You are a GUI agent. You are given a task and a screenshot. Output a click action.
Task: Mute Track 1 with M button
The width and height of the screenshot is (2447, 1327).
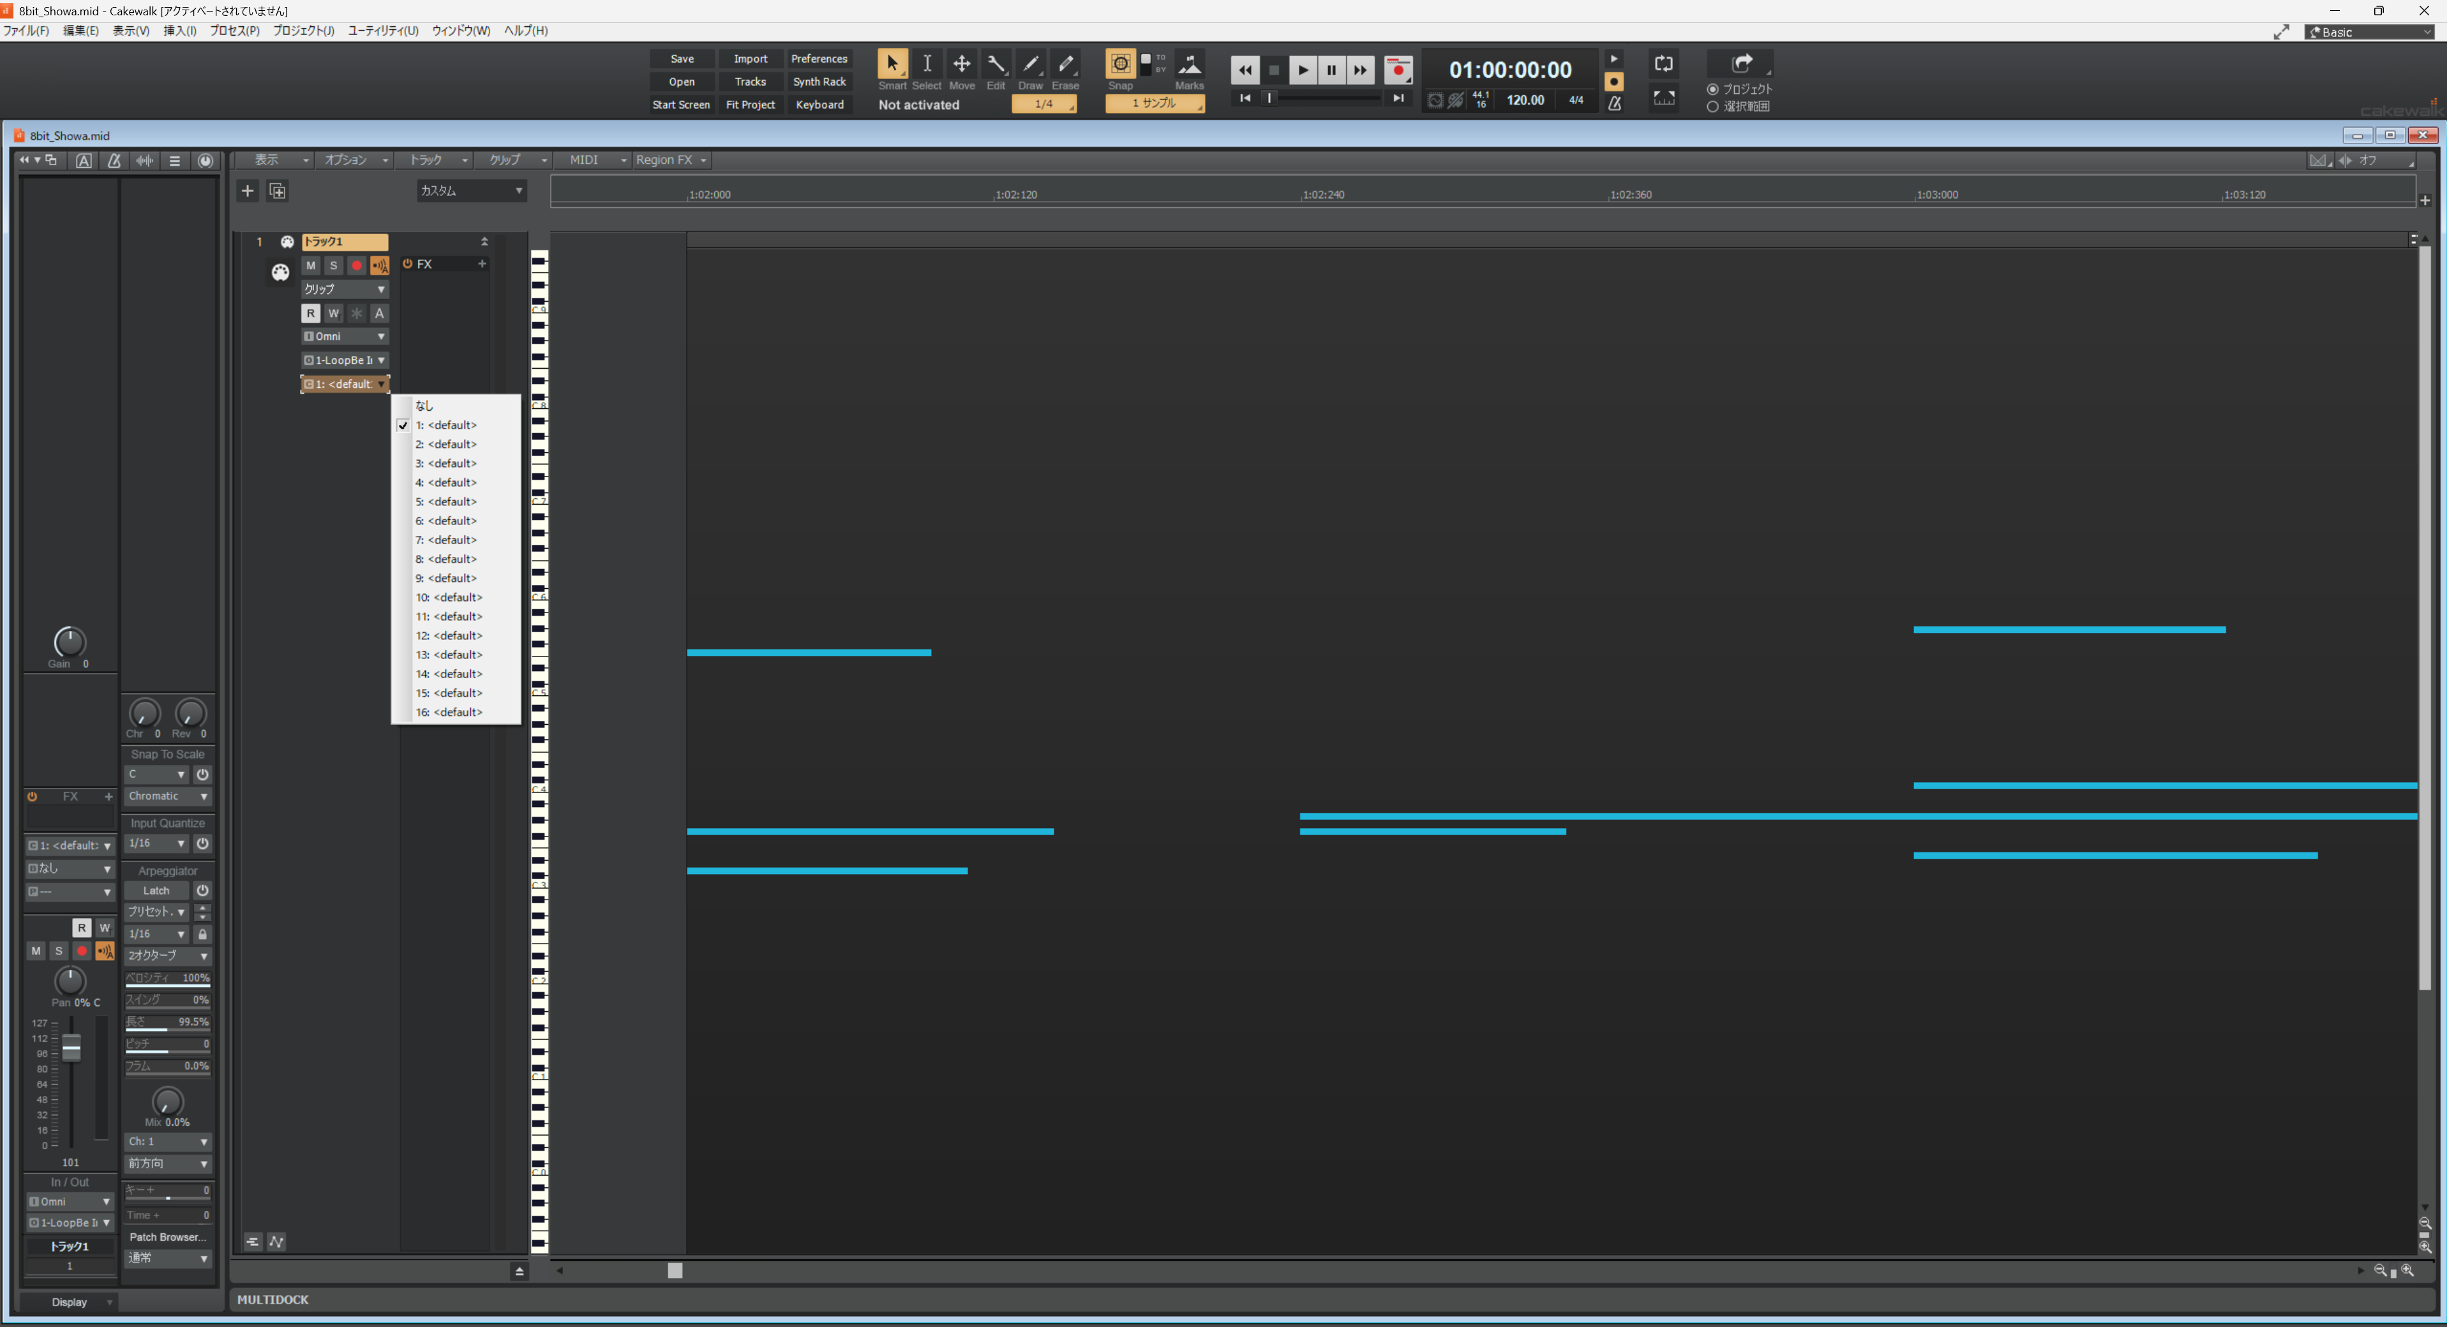[311, 266]
